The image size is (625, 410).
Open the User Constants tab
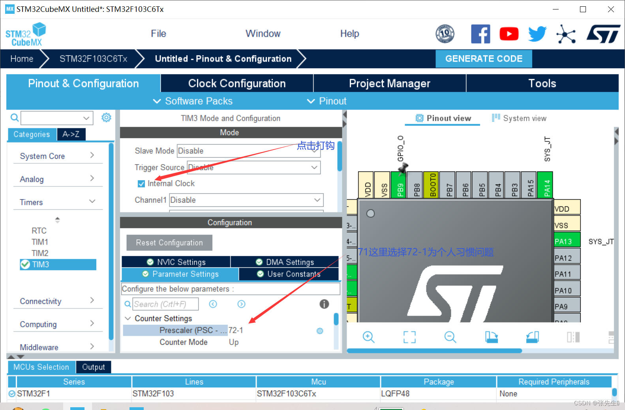[x=289, y=274]
